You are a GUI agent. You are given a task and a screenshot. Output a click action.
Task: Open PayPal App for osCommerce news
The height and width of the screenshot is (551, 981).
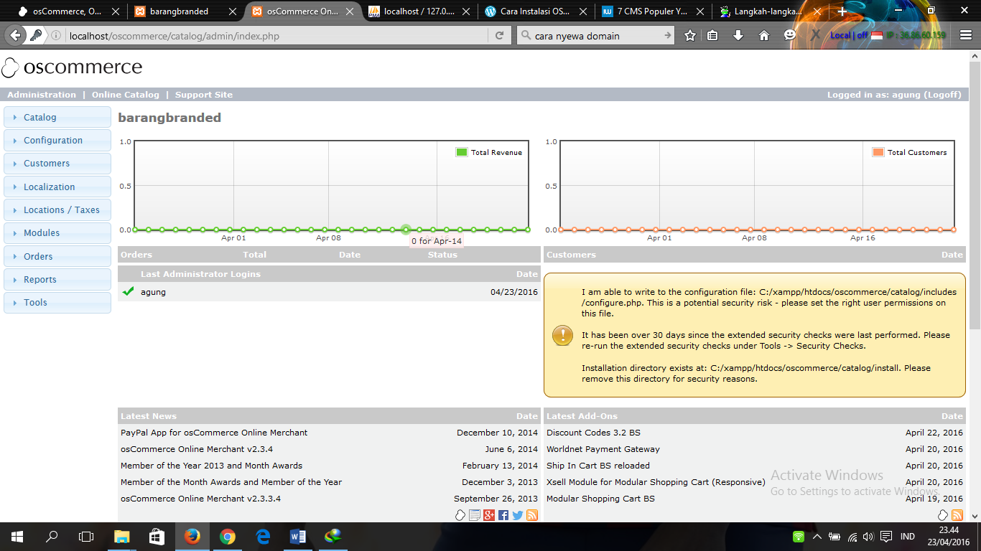tap(214, 433)
